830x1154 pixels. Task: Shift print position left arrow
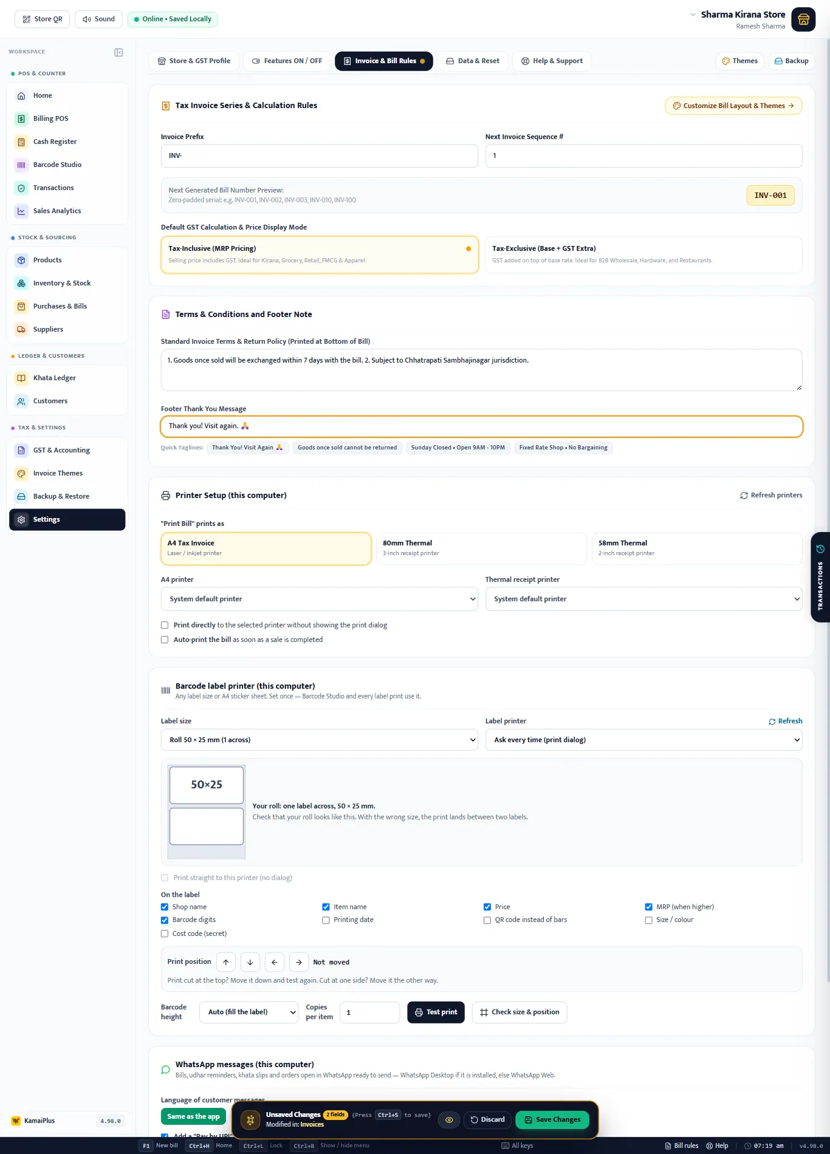tap(275, 962)
